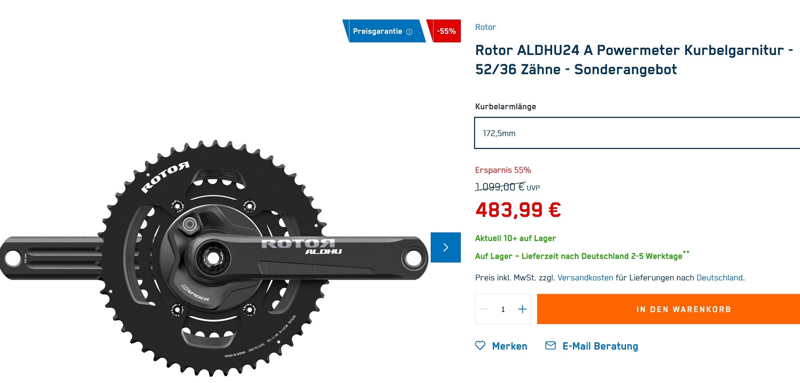Click the red 483,99 € price

pyautogui.click(x=518, y=210)
